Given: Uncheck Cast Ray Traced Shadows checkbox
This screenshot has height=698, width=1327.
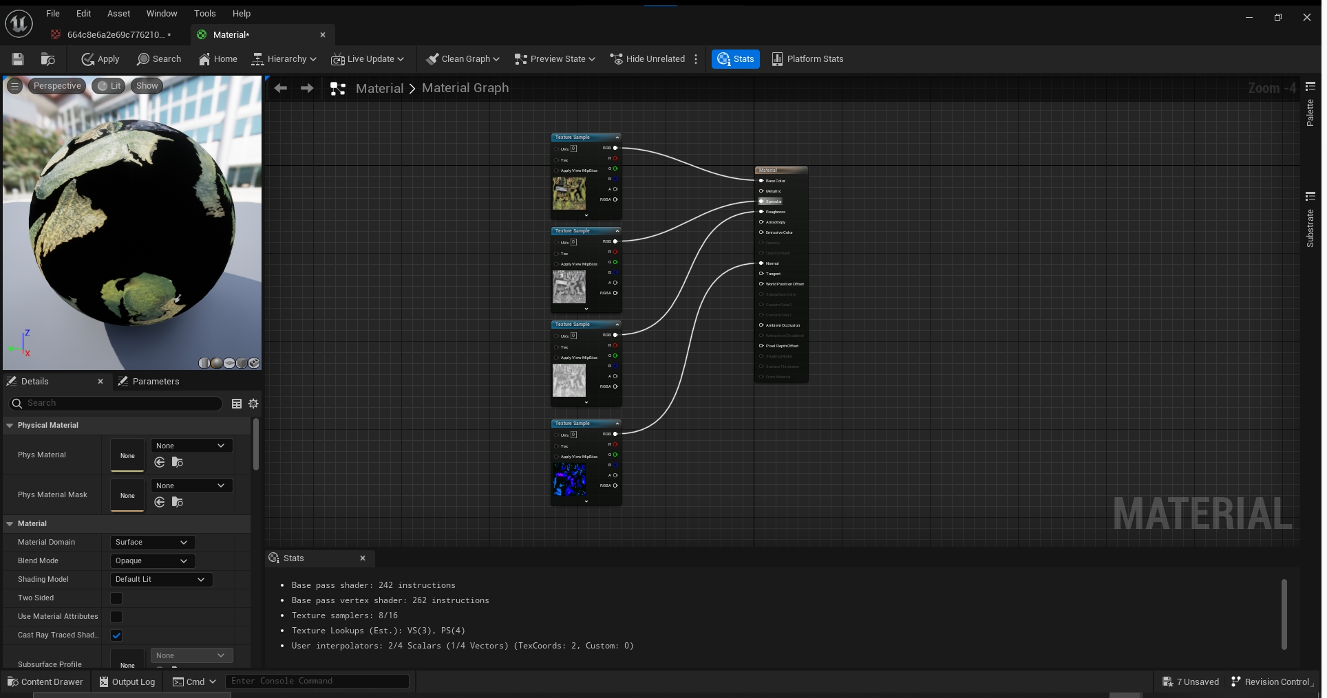Looking at the screenshot, I should pos(116,635).
